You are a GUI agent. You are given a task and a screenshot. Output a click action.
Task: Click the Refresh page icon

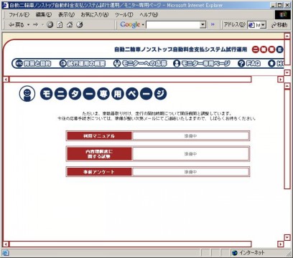click(60, 24)
